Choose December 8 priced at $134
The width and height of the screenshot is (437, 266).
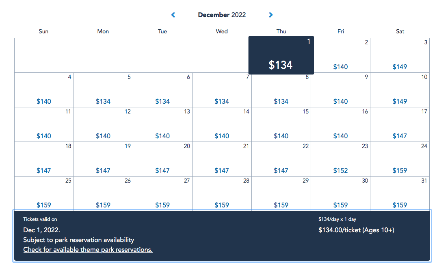click(281, 91)
